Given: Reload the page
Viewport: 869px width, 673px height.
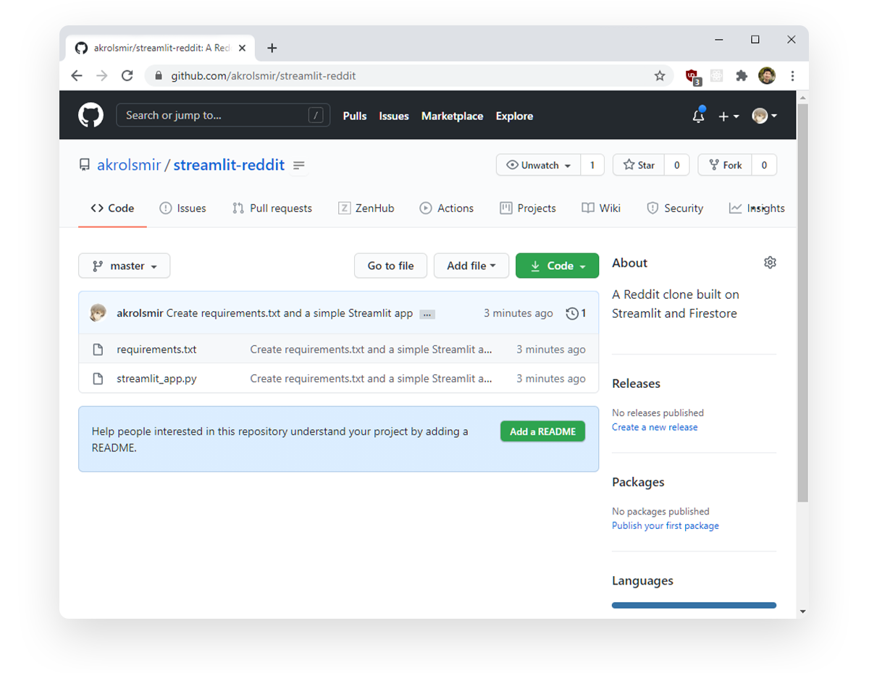Looking at the screenshot, I should click(127, 76).
